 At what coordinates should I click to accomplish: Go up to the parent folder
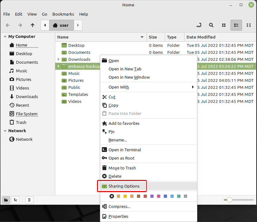pos(32,25)
